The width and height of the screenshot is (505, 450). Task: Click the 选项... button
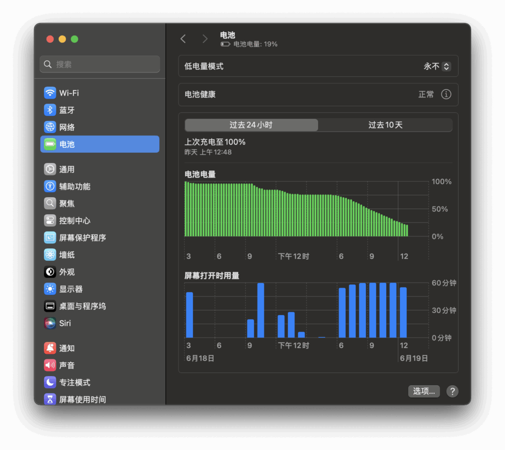tap(424, 391)
